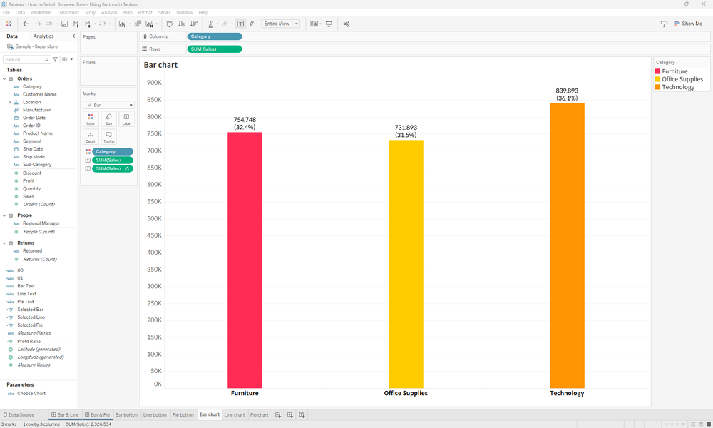This screenshot has height=428, width=713.
Task: Open the Entire View fit dropdown
Action: (280, 23)
